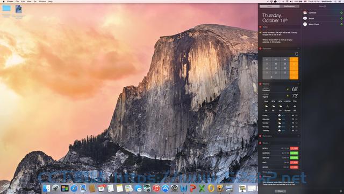Open the Apple menu
The image size is (344, 194).
coord(4,1)
